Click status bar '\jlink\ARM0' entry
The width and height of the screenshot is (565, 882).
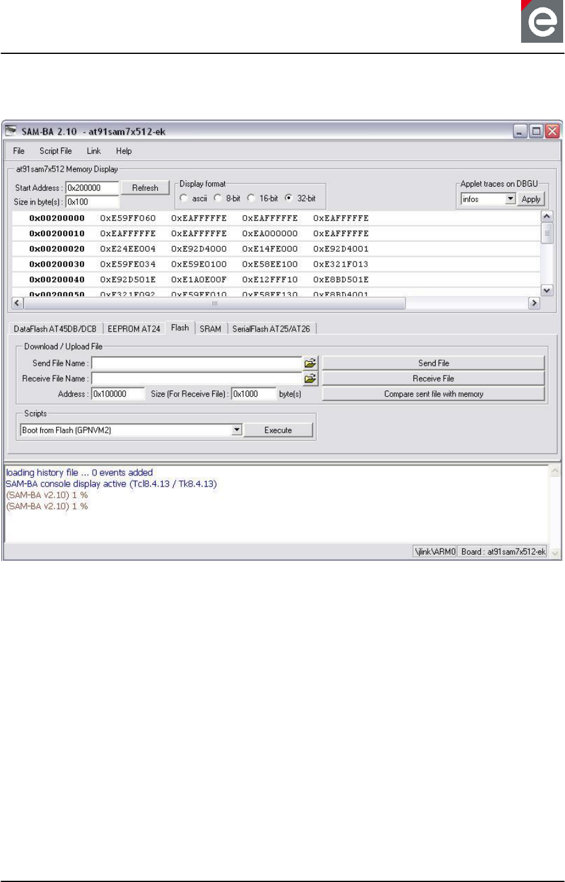435,552
